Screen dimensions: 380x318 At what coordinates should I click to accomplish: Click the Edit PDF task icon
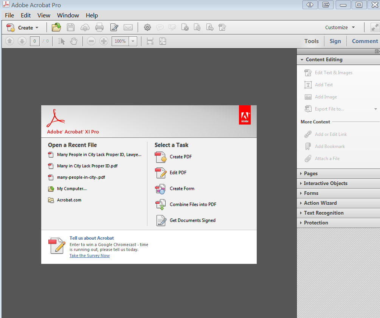[160, 173]
